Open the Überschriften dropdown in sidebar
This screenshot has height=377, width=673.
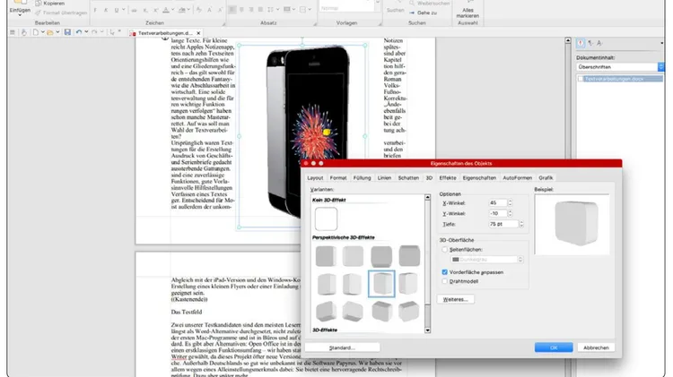coord(620,67)
